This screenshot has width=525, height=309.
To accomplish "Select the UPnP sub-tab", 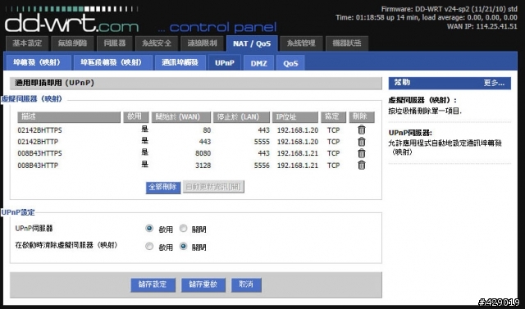I will [x=225, y=62].
